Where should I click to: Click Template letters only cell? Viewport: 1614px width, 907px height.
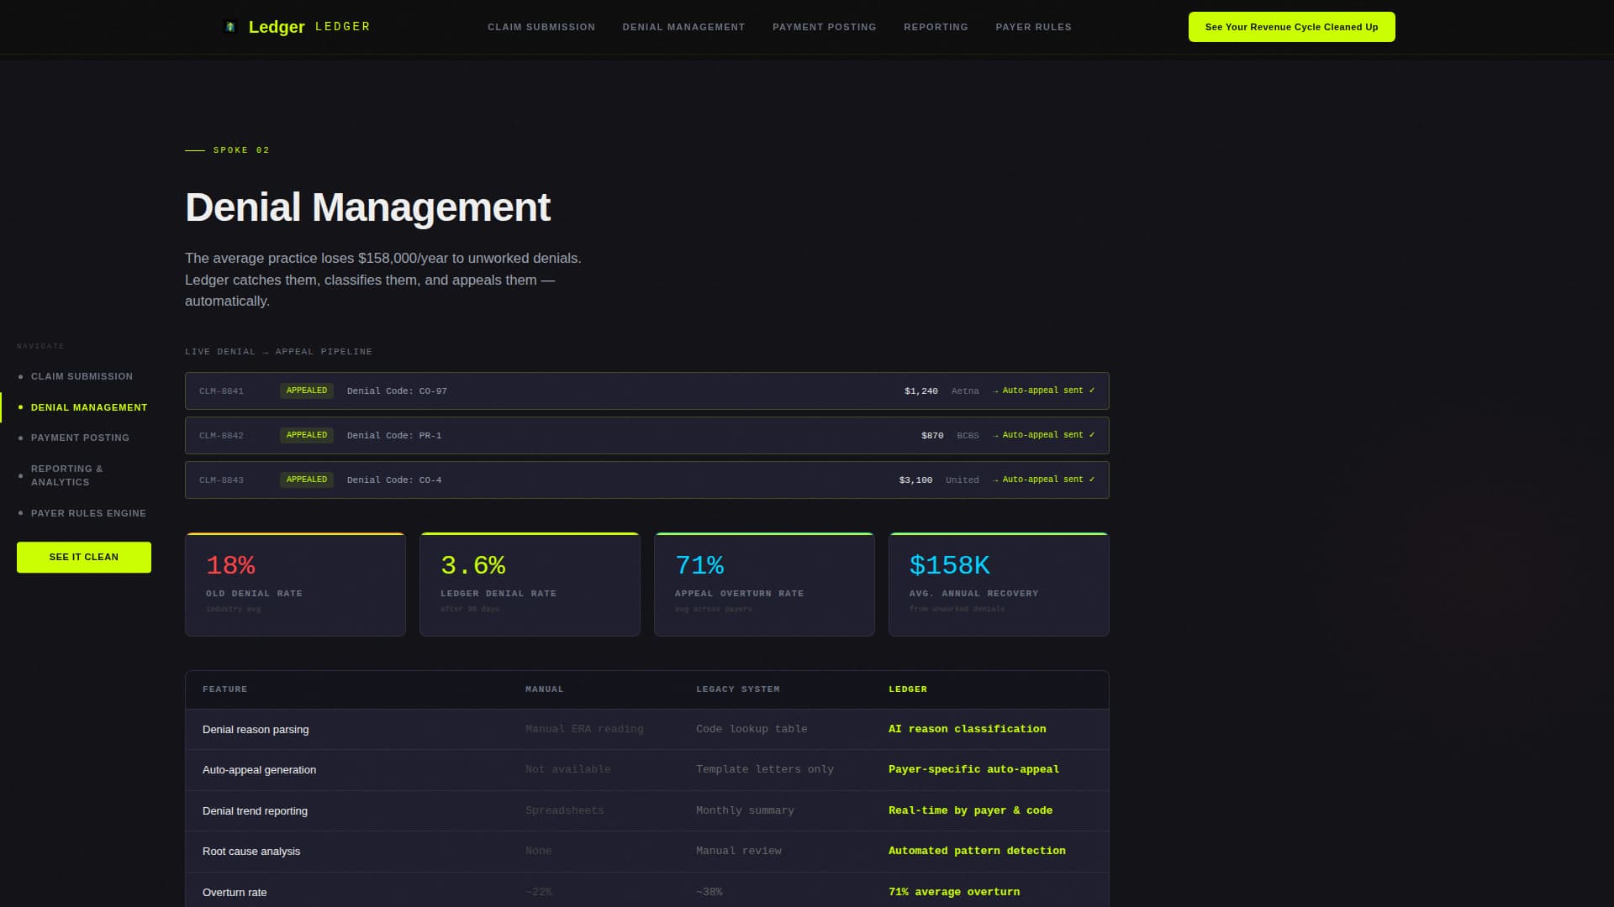[765, 769]
